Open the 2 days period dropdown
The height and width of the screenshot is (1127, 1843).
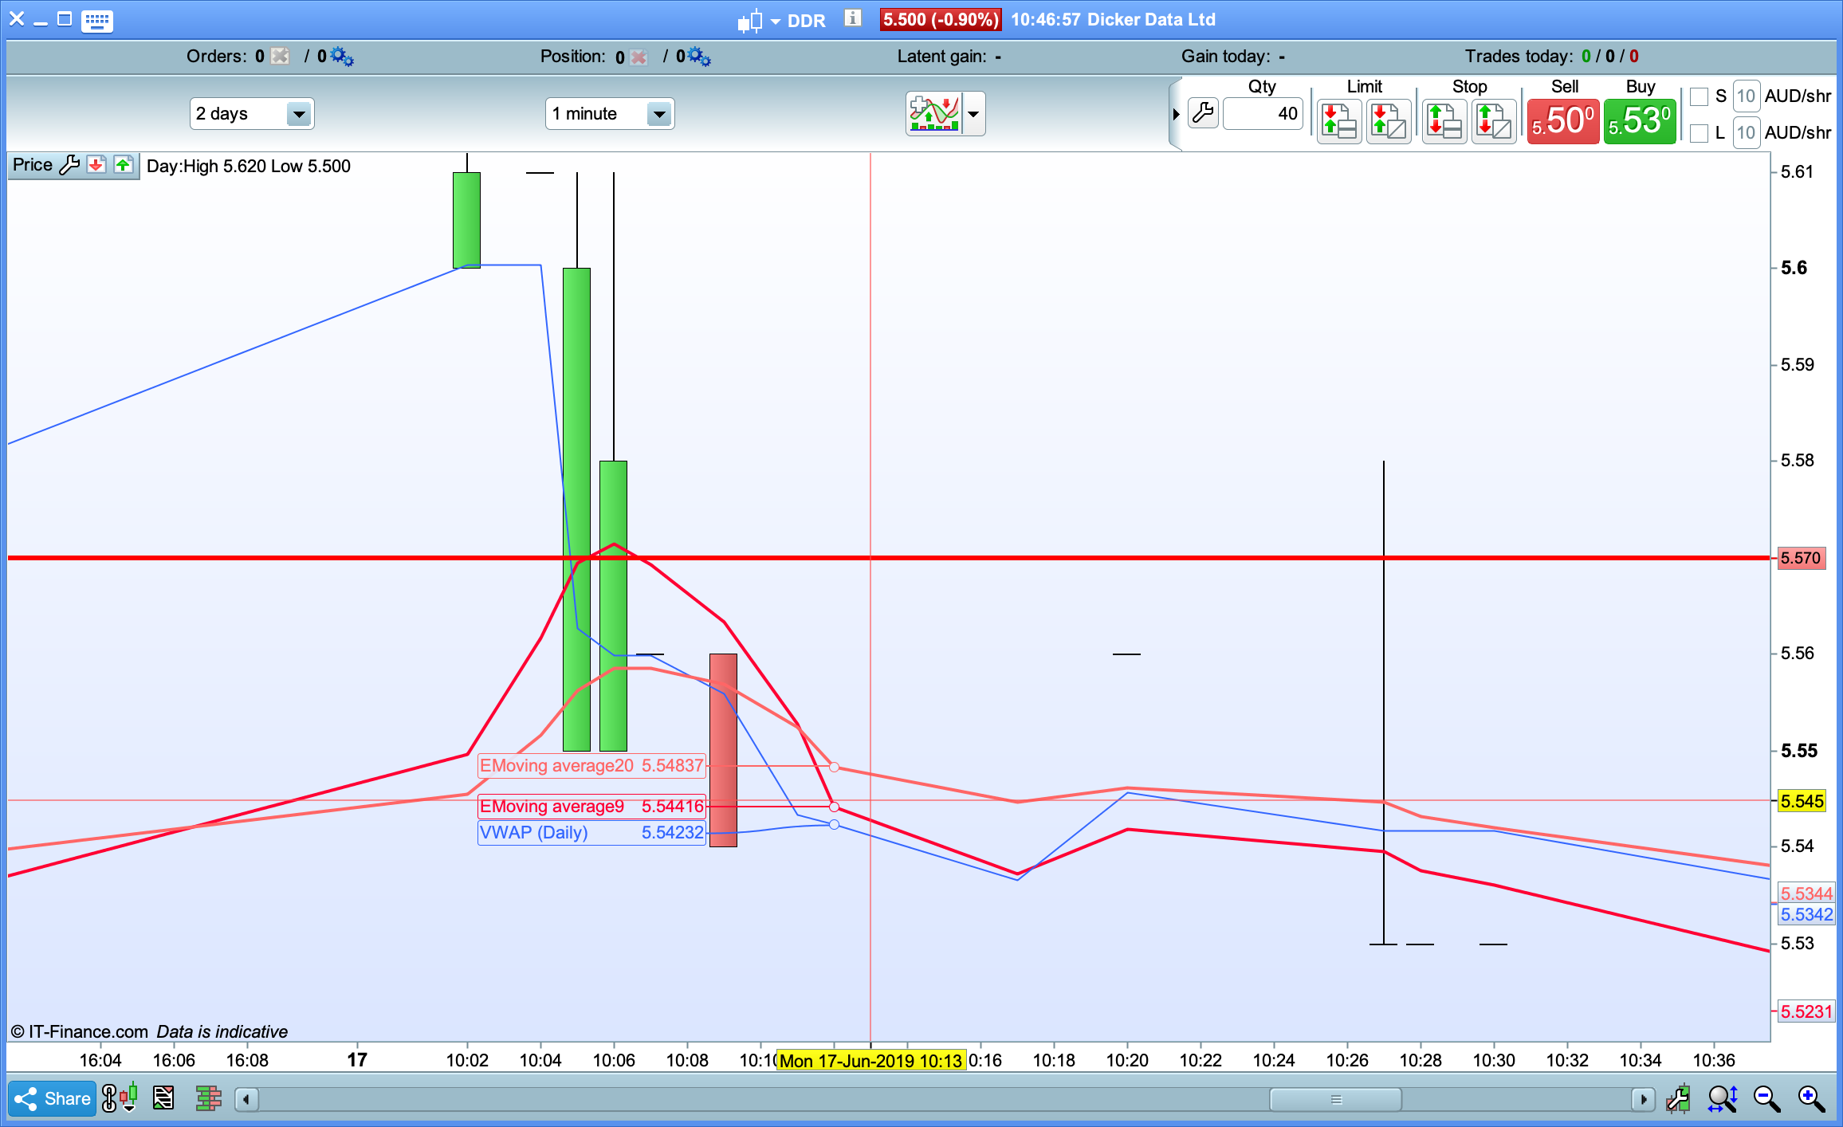coord(298,114)
